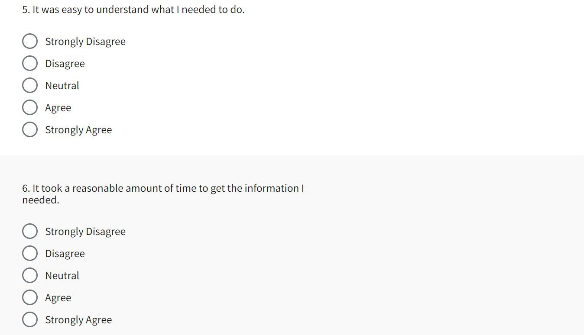This screenshot has width=584, height=335.
Task: Click the 'Agree' label in question 5
Action: (x=58, y=108)
